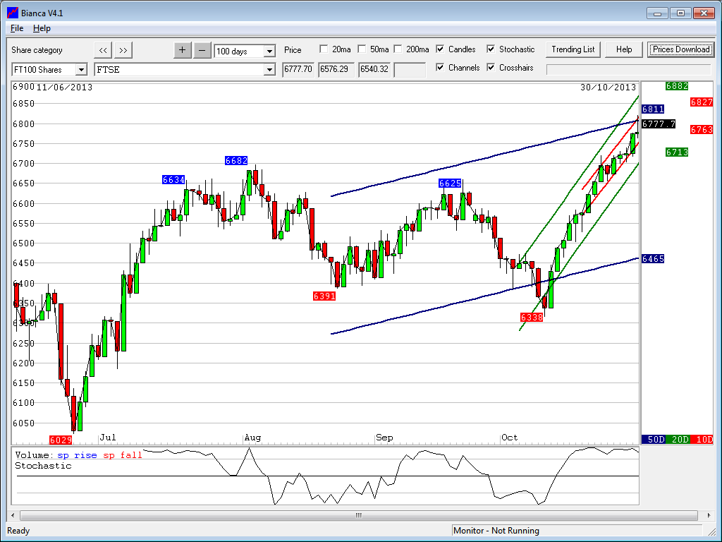Expand the 100 days period dropdown

(269, 52)
